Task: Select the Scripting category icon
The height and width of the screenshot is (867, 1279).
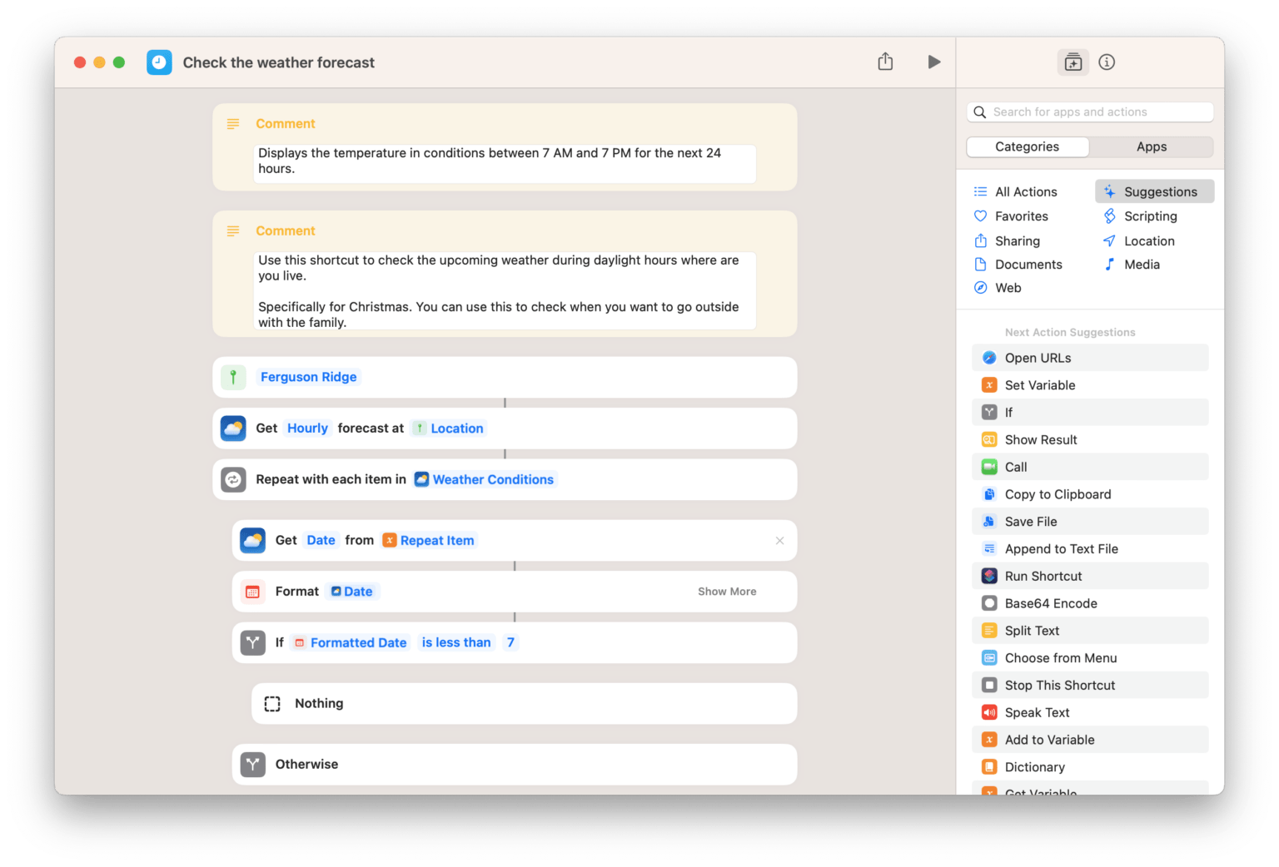Action: click(1109, 216)
